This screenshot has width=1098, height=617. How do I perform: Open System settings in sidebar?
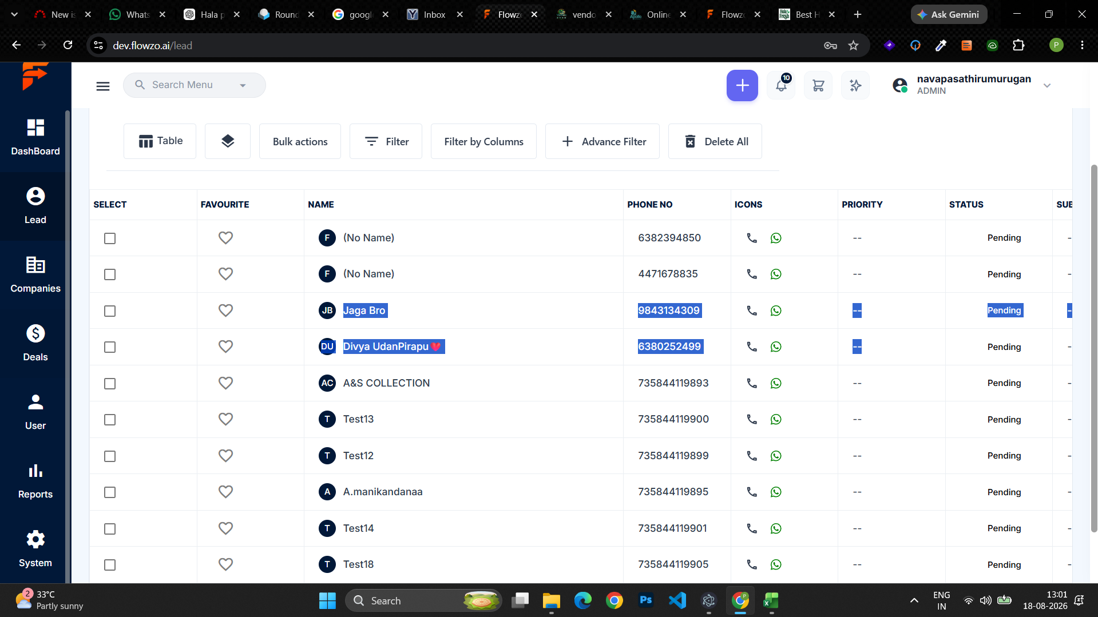tap(35, 550)
